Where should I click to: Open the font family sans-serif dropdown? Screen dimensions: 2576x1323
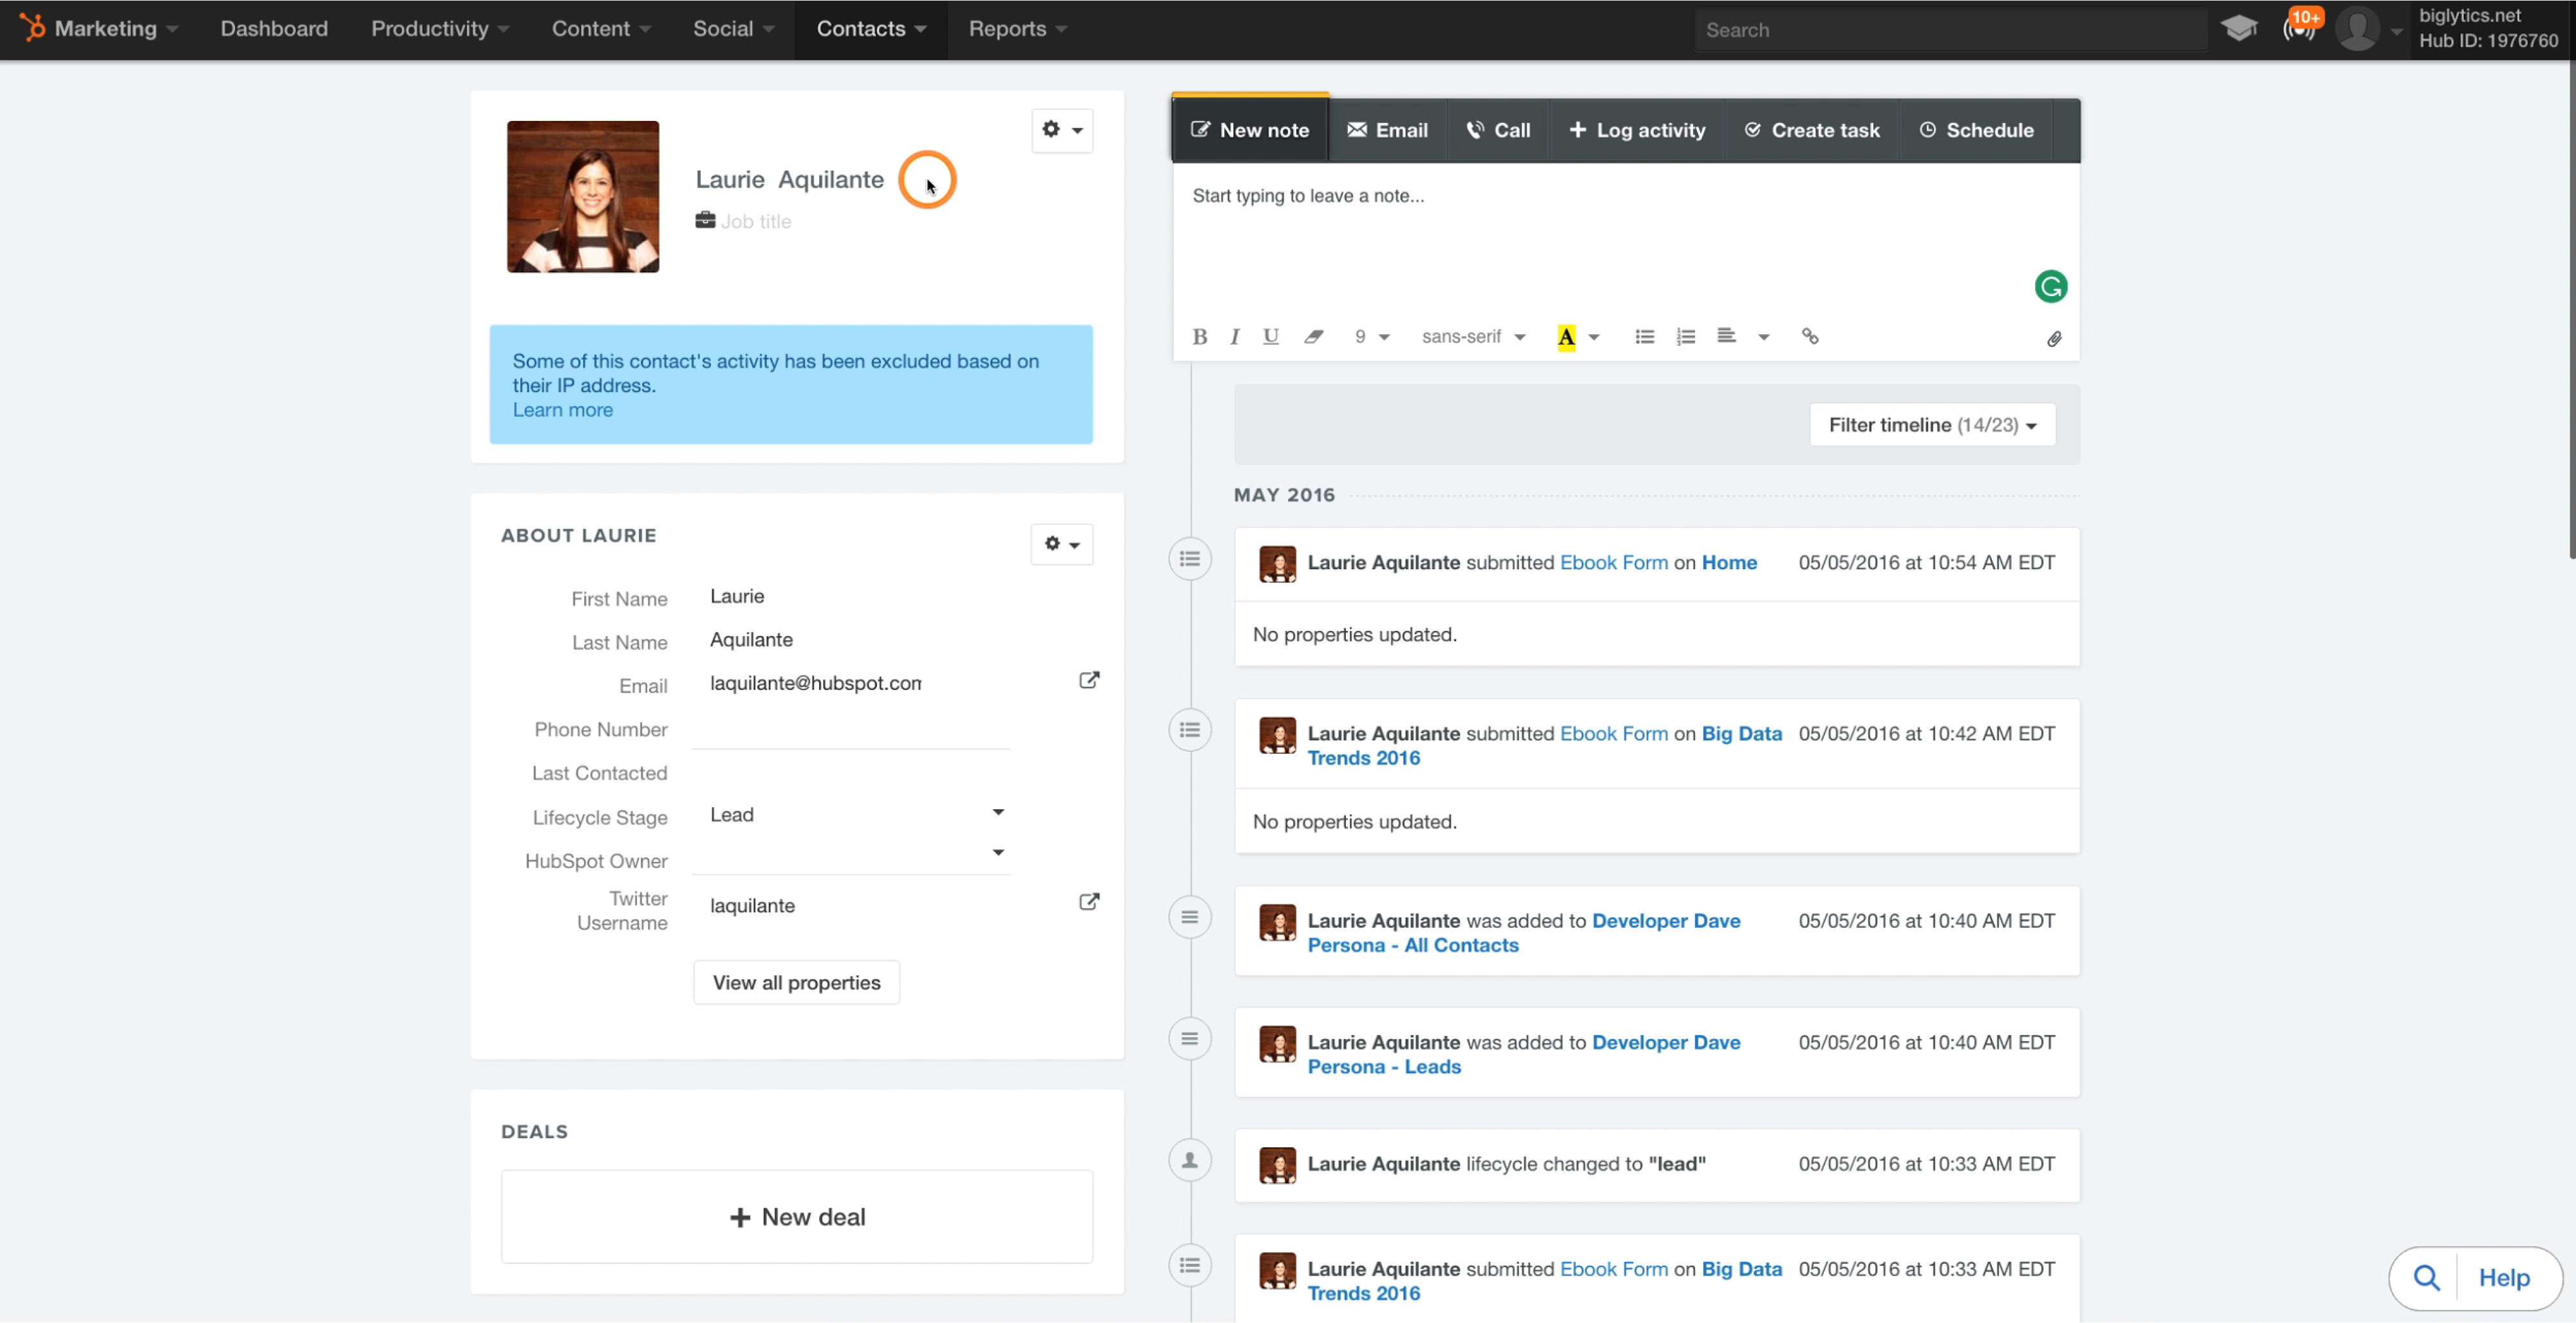click(1472, 337)
